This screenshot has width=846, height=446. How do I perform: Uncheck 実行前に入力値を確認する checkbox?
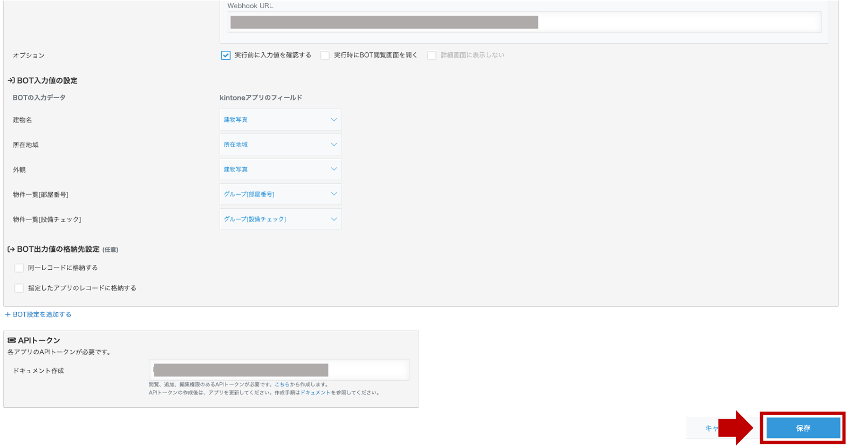[226, 55]
